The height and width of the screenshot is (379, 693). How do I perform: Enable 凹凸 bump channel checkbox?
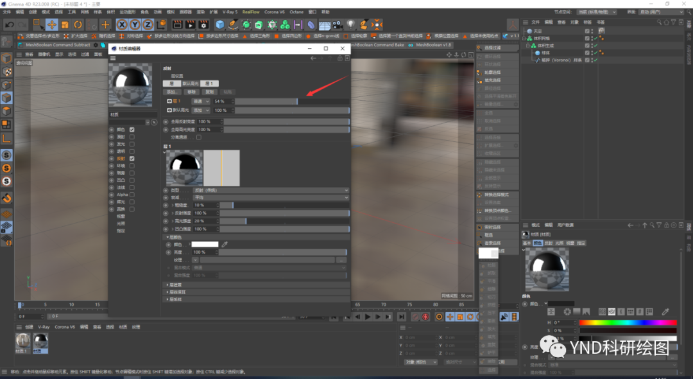(132, 180)
